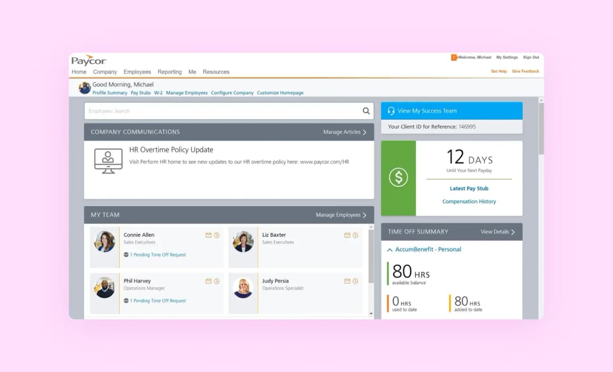The height and width of the screenshot is (372, 613).
Task: Open Manage Employees in My Team header
Action: (341, 215)
